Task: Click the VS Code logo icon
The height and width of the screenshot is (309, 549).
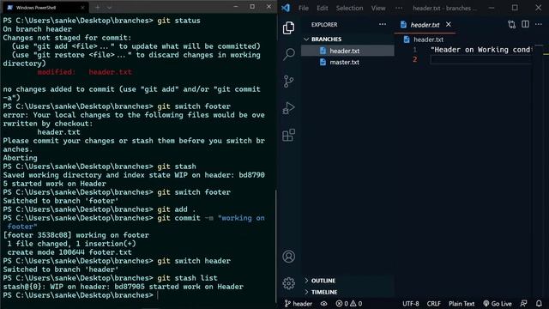Action: tap(286, 8)
